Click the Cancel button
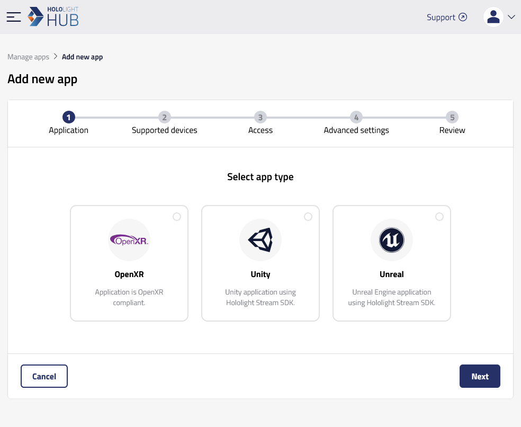 pyautogui.click(x=44, y=376)
